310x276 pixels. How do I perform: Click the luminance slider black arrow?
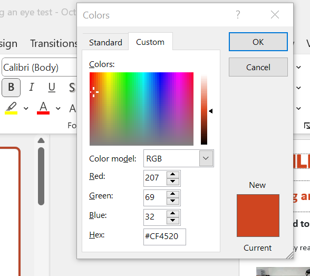click(x=211, y=111)
